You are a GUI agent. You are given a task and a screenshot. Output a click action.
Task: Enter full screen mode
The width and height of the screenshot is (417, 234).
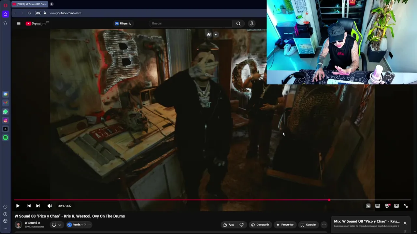coord(406,206)
